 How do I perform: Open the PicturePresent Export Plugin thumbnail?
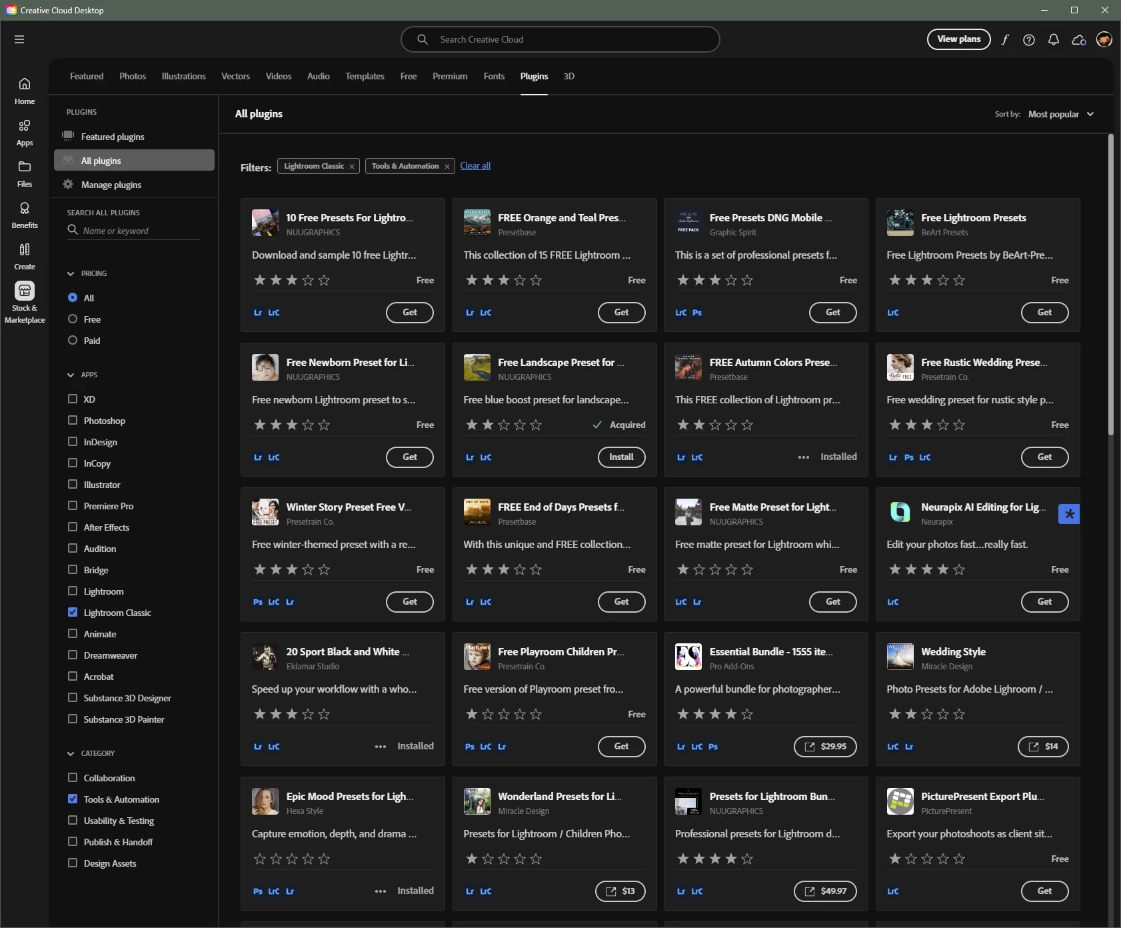pos(900,801)
